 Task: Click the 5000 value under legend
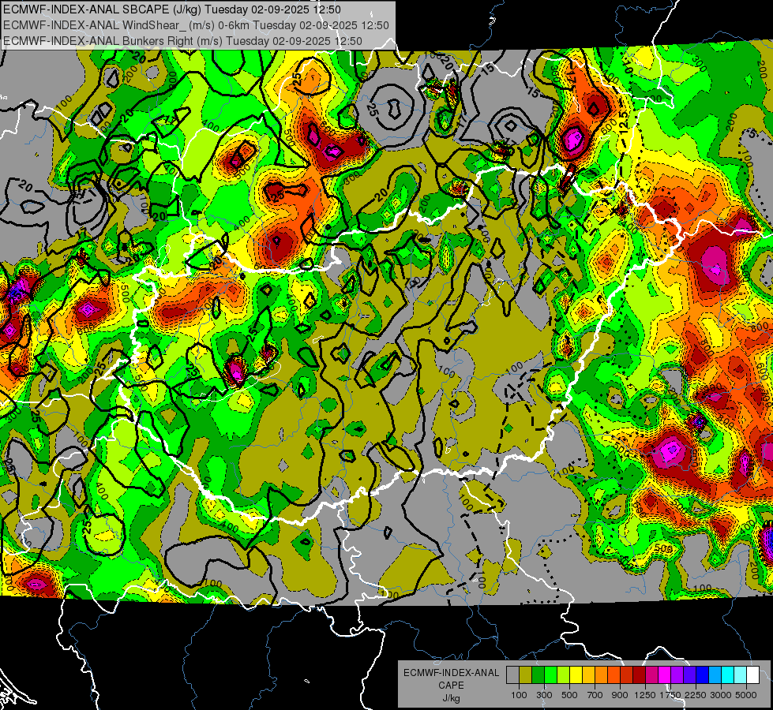click(x=746, y=695)
